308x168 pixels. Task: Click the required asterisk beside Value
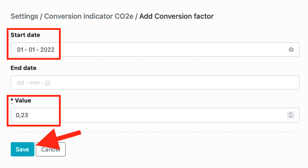tap(12, 100)
